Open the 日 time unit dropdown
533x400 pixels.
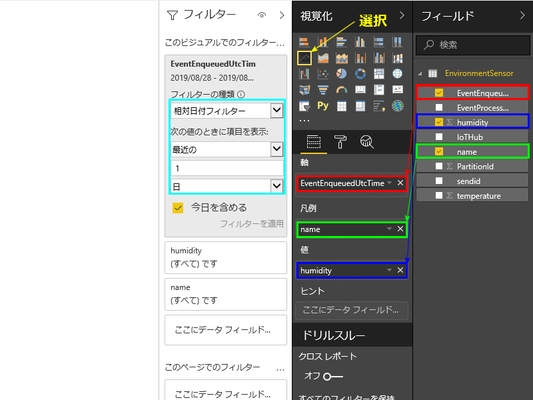point(276,186)
